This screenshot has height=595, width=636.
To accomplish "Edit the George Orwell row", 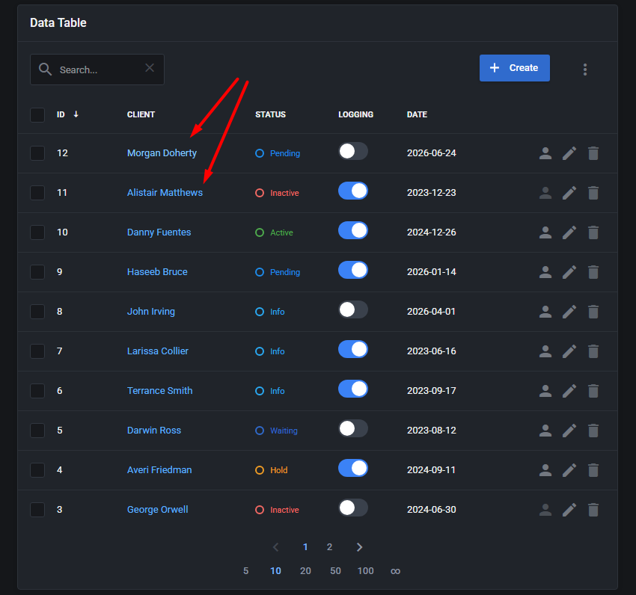I will pos(569,510).
